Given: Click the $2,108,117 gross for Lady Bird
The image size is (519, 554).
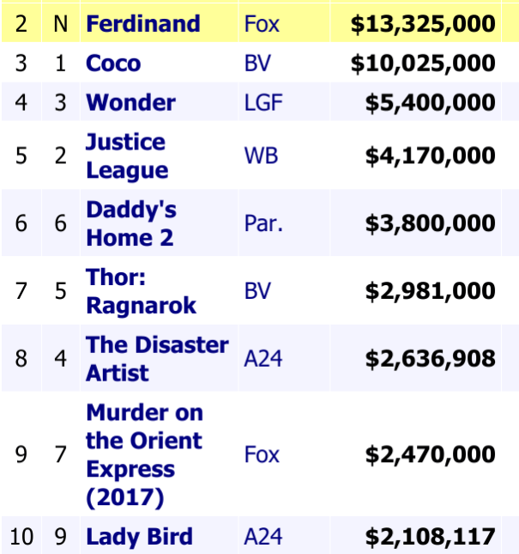Looking at the screenshot, I should coord(430,538).
